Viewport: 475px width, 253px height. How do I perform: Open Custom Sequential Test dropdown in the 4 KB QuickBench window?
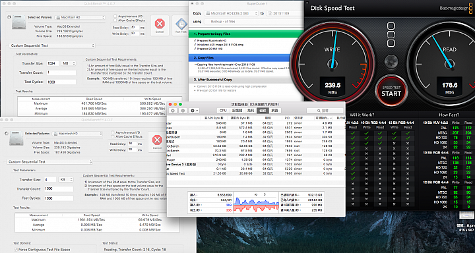click(x=49, y=161)
